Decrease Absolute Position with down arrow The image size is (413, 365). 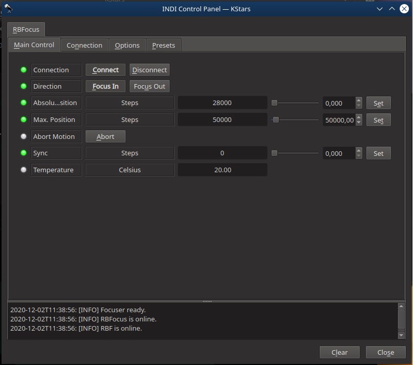359,106
